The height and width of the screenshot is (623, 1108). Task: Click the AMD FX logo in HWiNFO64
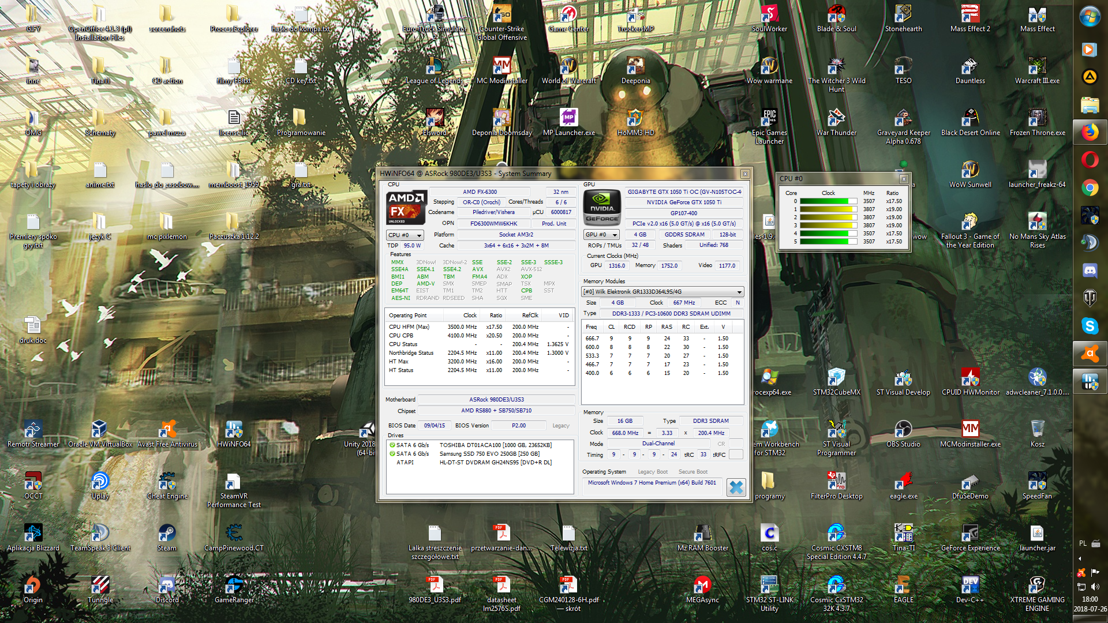pyautogui.click(x=406, y=207)
